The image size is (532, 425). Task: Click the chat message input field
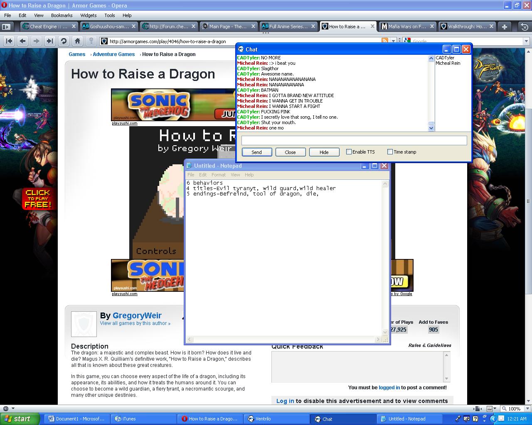tap(354, 140)
